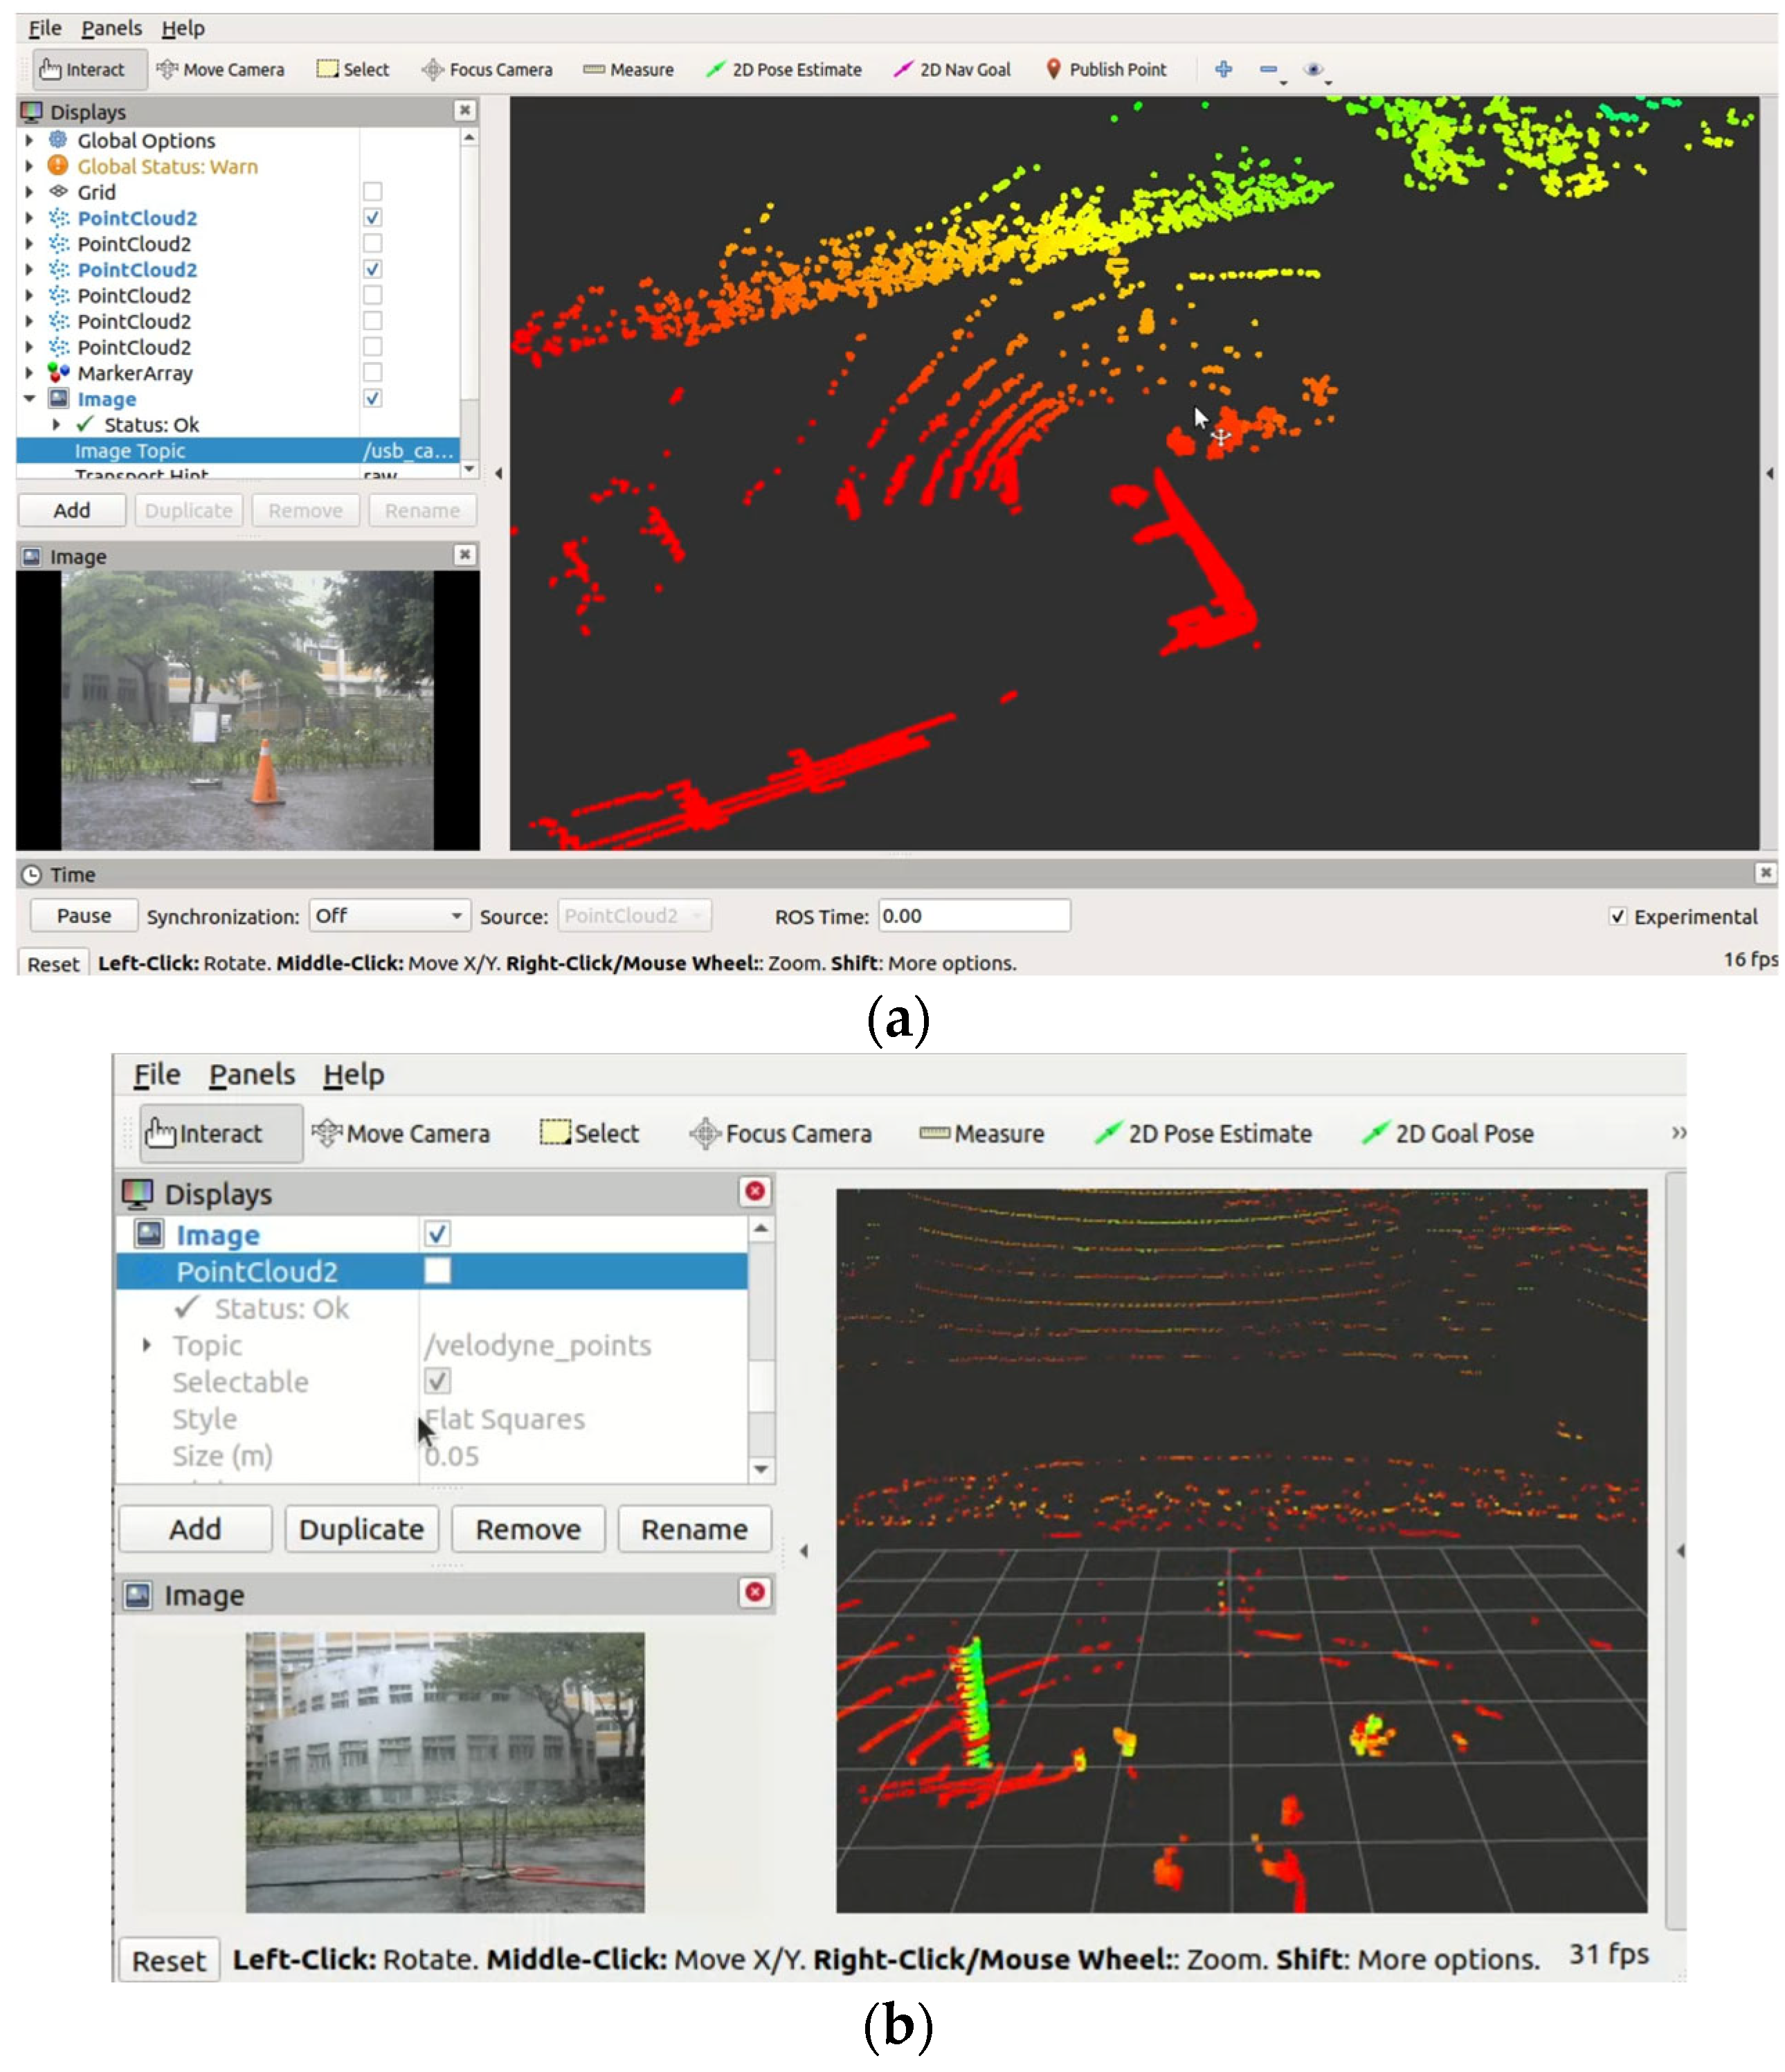Image resolution: width=1785 pixels, height=2072 pixels.
Task: Click the MarkerArray display icon
Action: pos(58,373)
